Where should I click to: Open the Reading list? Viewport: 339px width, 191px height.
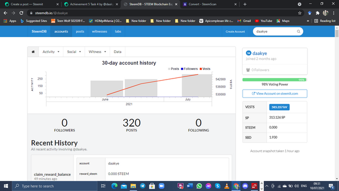(x=325, y=21)
